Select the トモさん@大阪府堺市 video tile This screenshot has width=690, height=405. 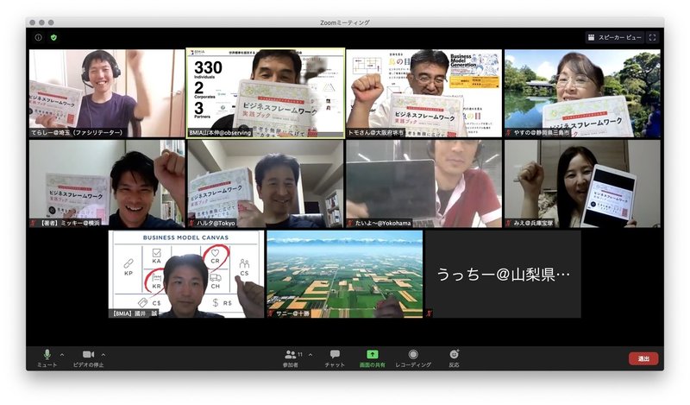423,93
